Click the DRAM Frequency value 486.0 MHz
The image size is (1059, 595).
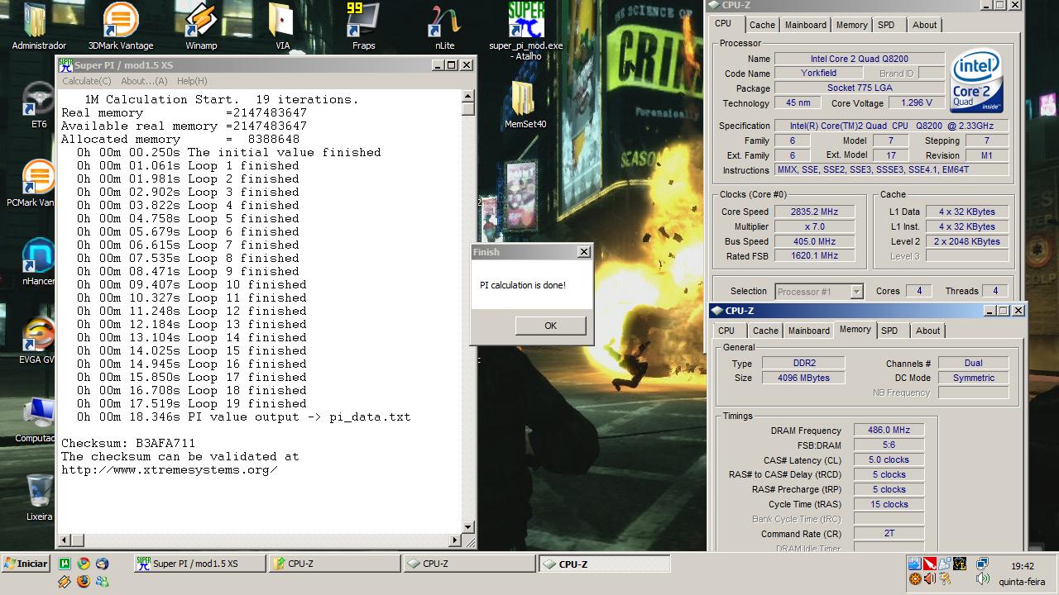pyautogui.click(x=889, y=431)
